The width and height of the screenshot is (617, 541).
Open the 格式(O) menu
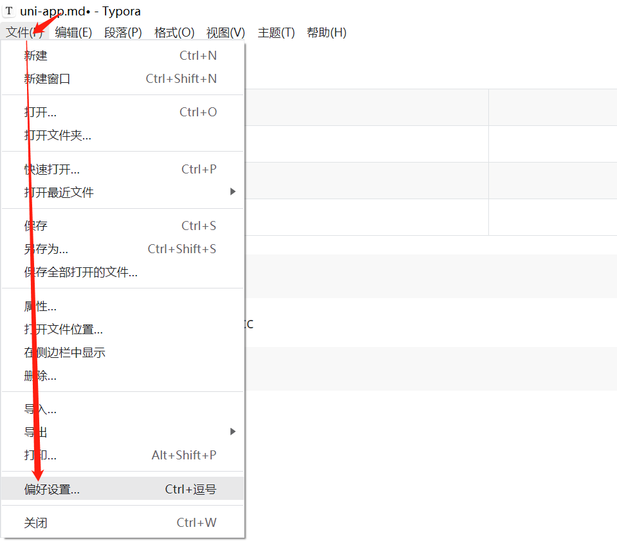(174, 32)
